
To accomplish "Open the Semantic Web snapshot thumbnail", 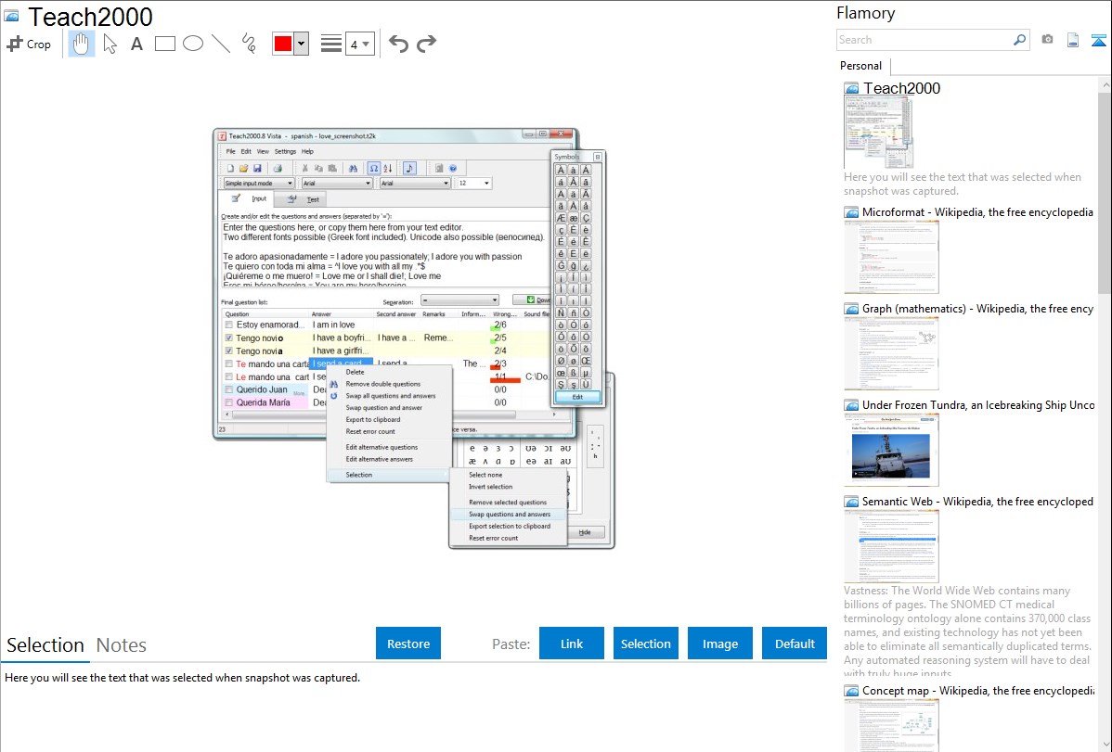I will coord(891,546).
